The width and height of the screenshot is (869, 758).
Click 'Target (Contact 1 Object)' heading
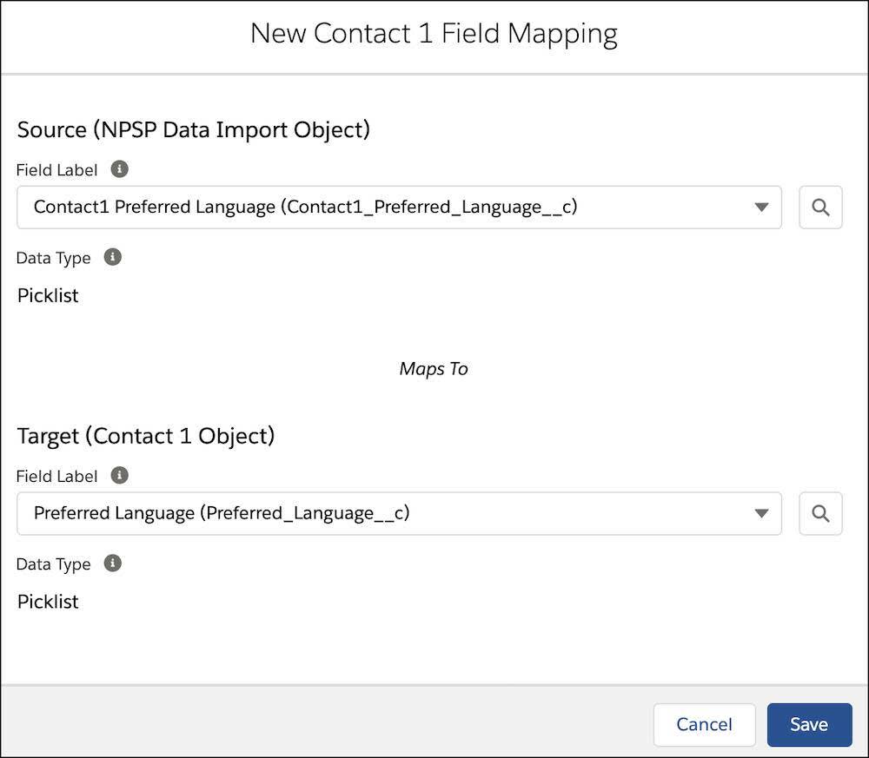146,437
